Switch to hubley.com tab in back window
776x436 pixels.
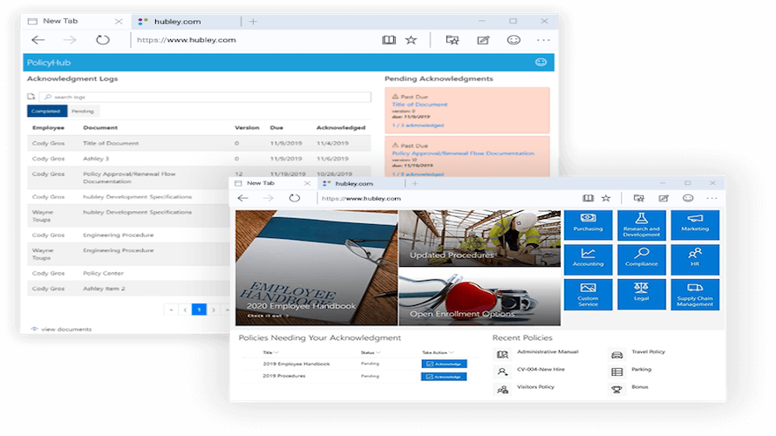pos(186,21)
